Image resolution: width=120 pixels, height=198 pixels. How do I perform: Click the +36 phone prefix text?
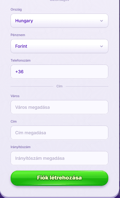point(19,72)
